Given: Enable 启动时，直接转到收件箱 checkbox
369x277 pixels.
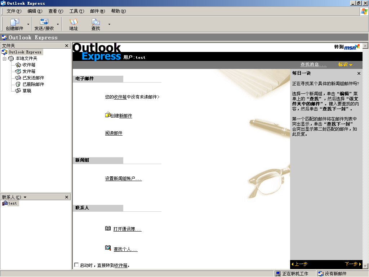Looking at the screenshot, I should [76, 265].
